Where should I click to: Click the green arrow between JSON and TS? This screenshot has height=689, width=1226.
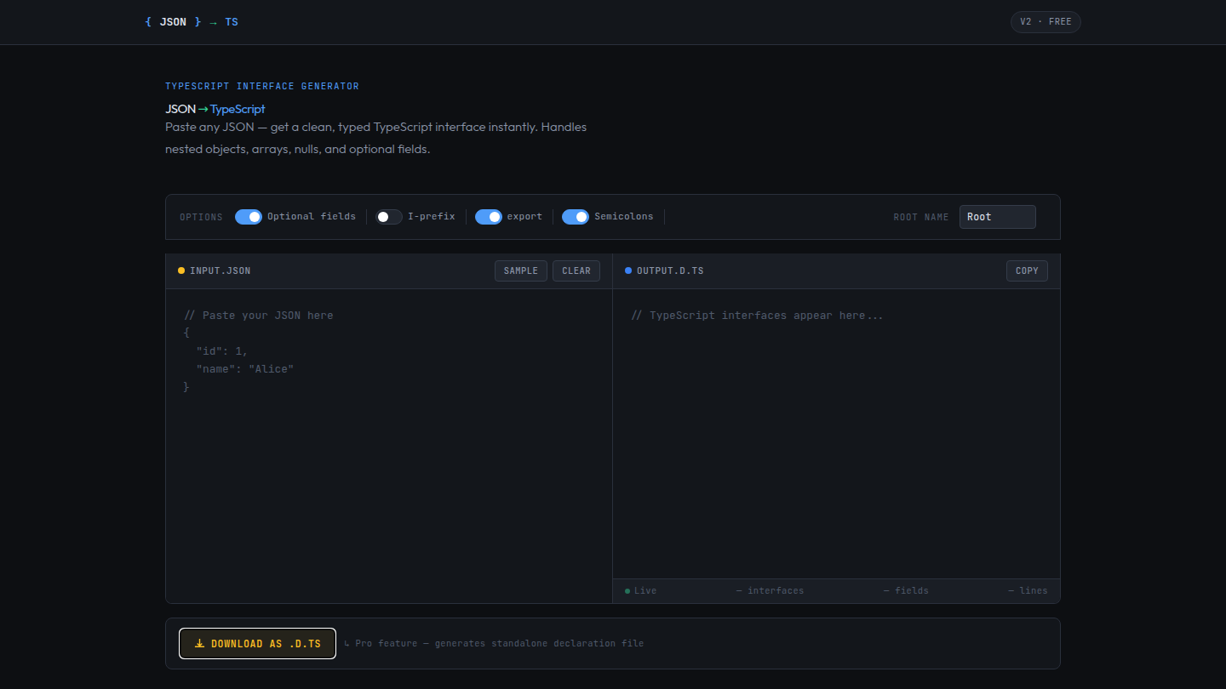[213, 21]
